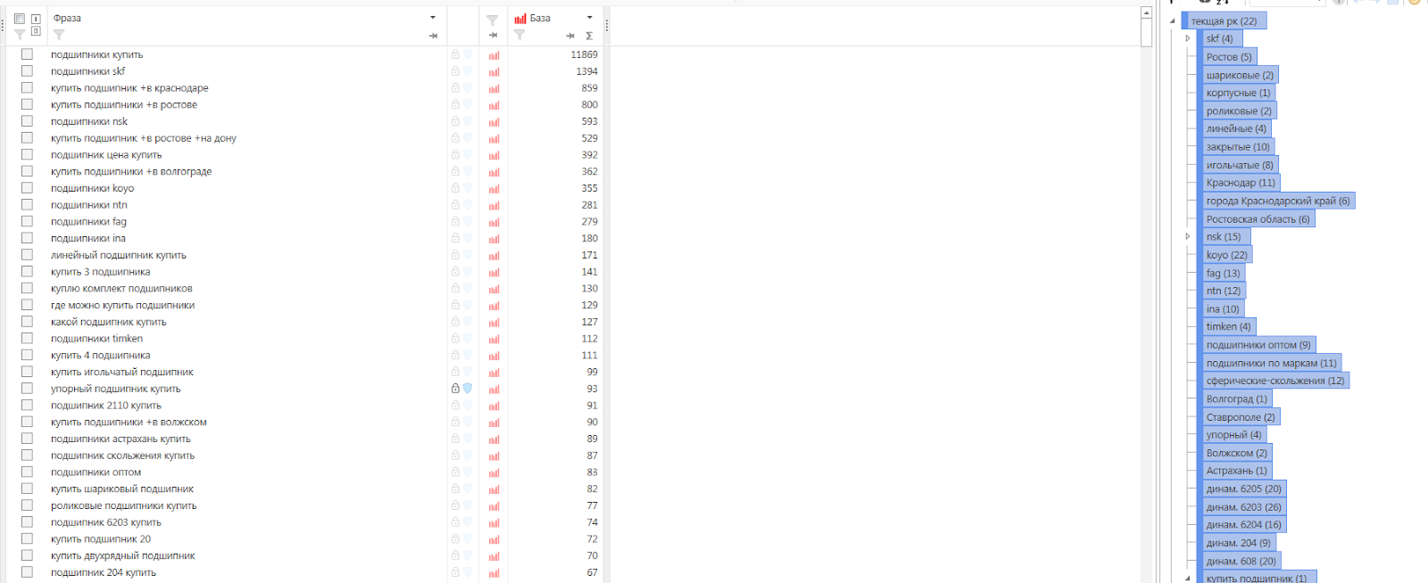This screenshot has height=583, width=1428.
Task: Tick the checkbox beside подшипники koyo
Action: tap(27, 188)
